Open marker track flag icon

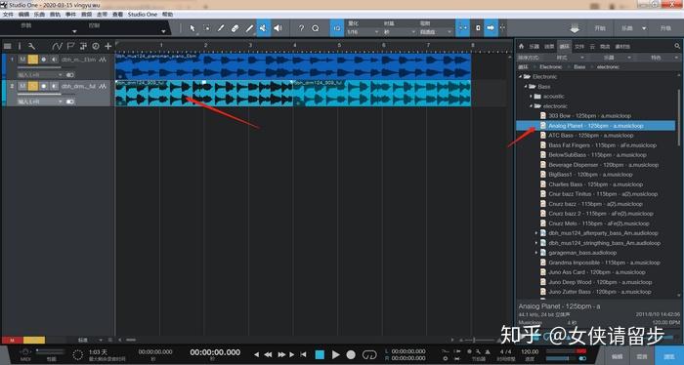[x=70, y=46]
